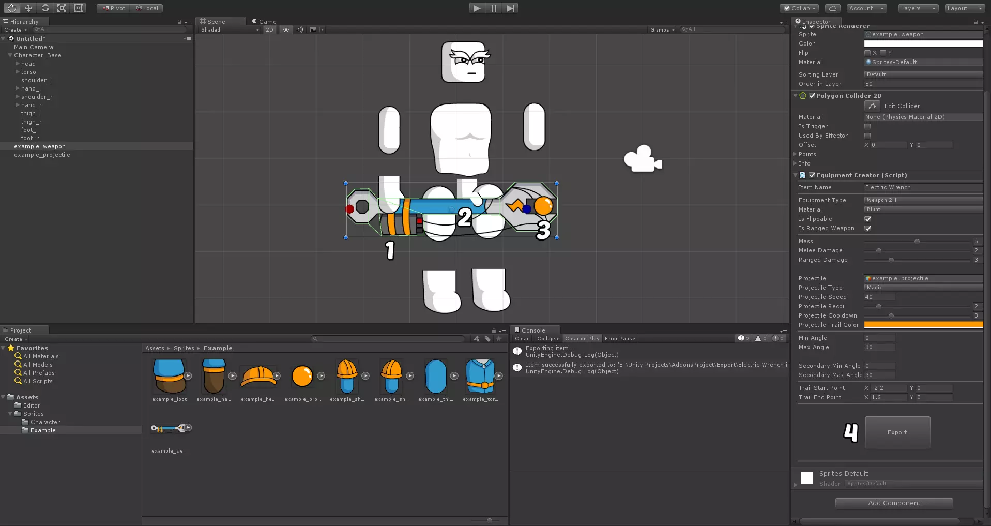This screenshot has height=526, width=991.
Task: Click the Add Component button
Action: (x=894, y=503)
